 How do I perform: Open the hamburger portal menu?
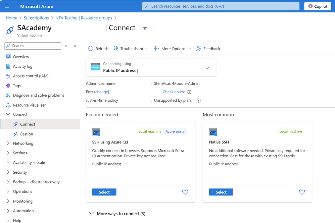[x=7, y=6]
